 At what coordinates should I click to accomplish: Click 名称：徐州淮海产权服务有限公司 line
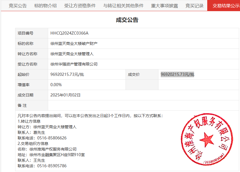click(x=47, y=149)
